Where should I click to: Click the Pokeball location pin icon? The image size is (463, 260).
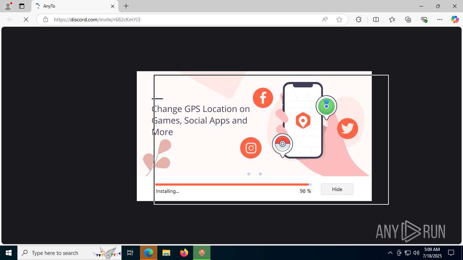(283, 145)
